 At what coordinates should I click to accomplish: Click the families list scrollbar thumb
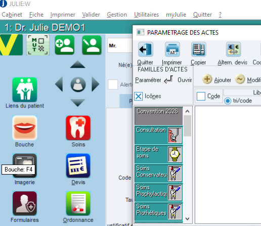point(187,126)
